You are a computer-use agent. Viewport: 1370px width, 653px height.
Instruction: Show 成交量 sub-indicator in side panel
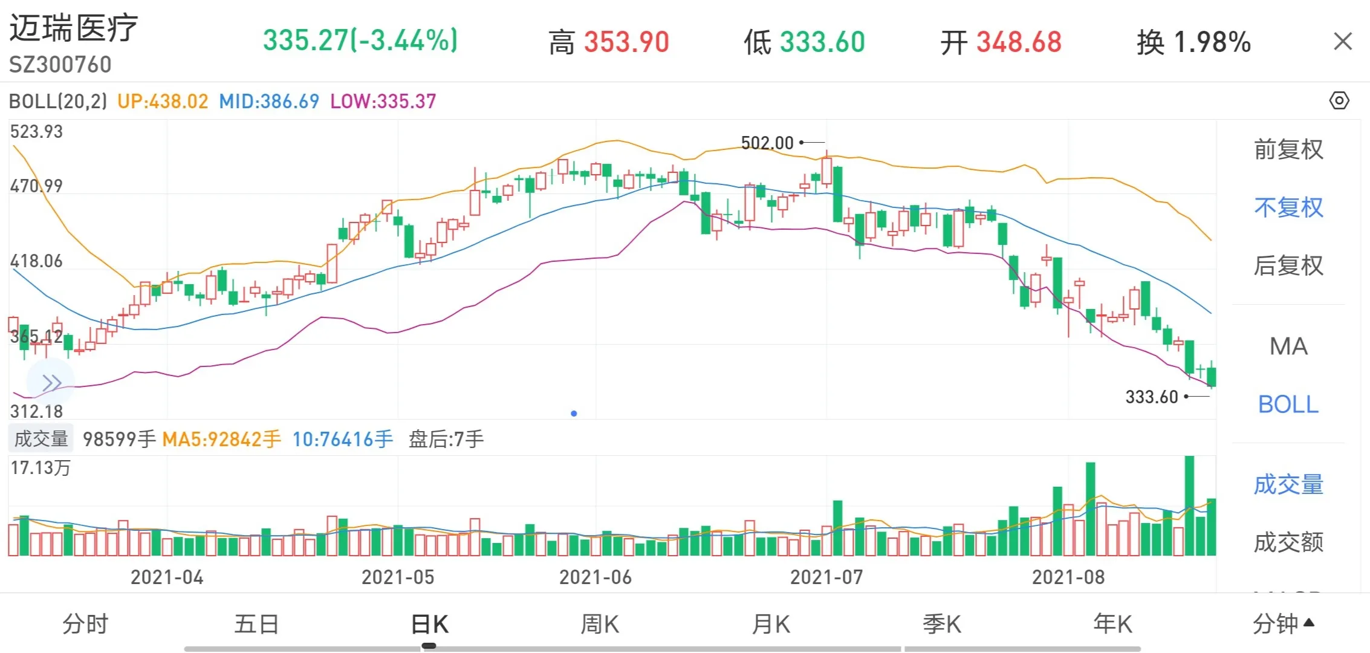pyautogui.click(x=1288, y=485)
